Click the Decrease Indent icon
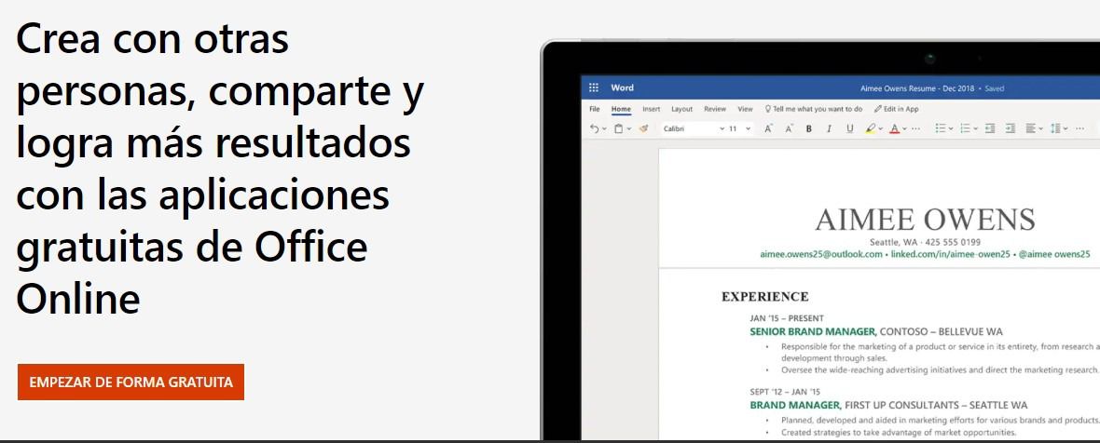This screenshot has height=443, width=1100. [990, 128]
